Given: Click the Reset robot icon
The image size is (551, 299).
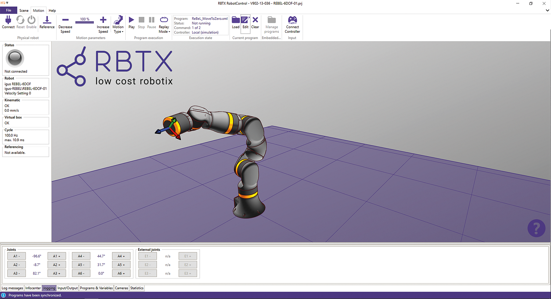Looking at the screenshot, I should 20,20.
